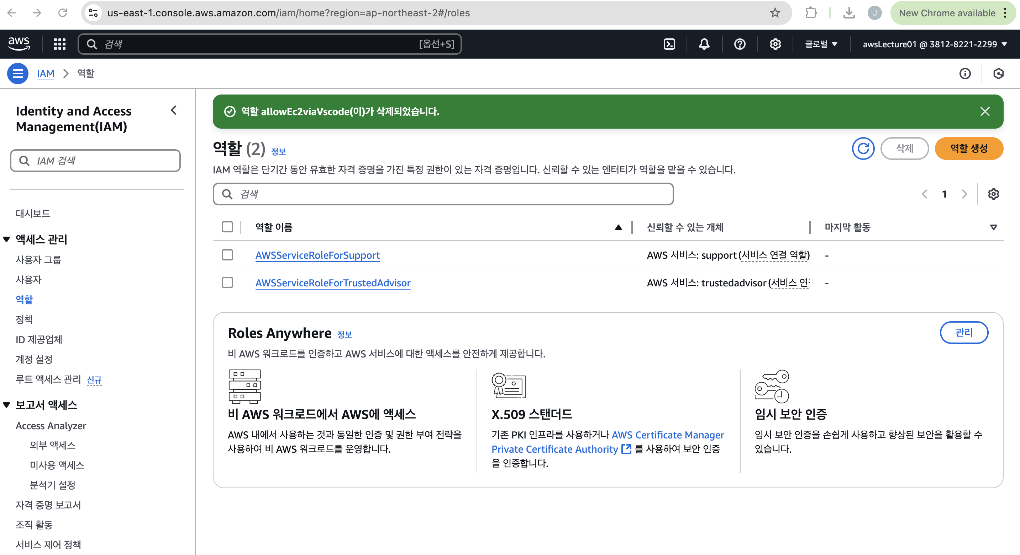
Task: Focus the AWS global 검색 field
Action: point(270,44)
